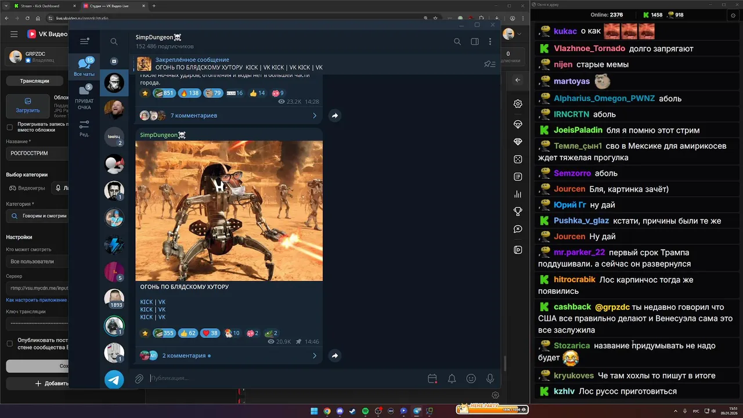
Task: Focus the 'Публикация...' message input field
Action: pyautogui.click(x=284, y=379)
